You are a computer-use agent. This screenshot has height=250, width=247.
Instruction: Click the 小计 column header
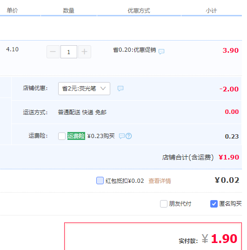211,11
